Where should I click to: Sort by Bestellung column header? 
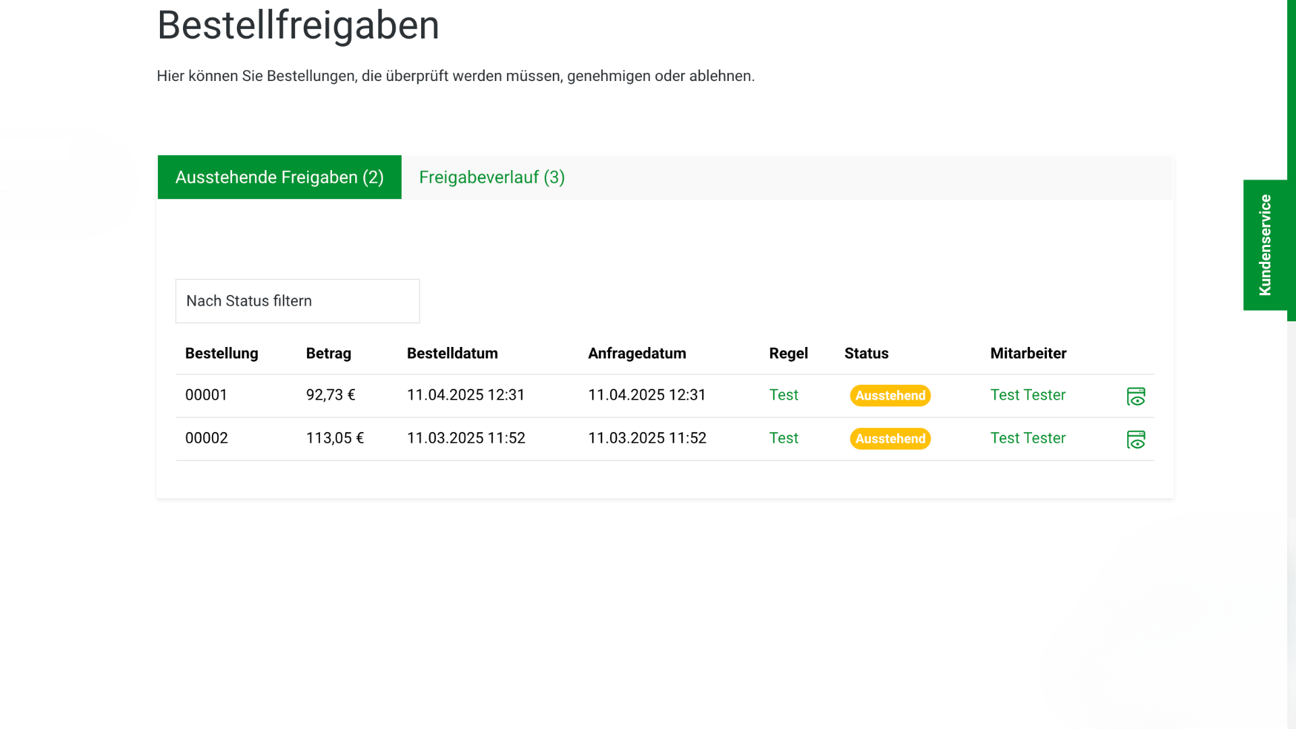pyautogui.click(x=221, y=354)
